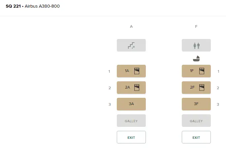The width and height of the screenshot is (226, 150).
Task: Choose seat 3F
Action: 196,104
